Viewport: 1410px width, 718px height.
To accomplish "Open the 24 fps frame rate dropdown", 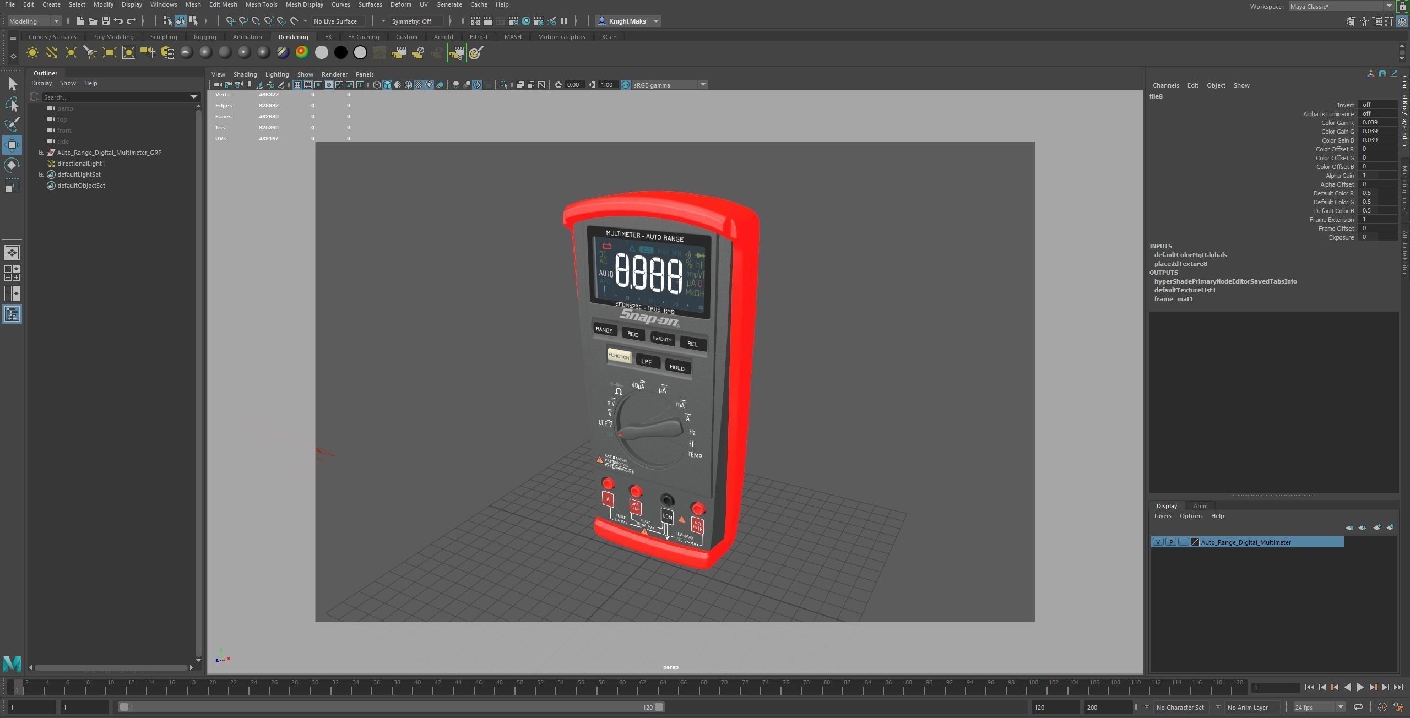I will 1319,707.
